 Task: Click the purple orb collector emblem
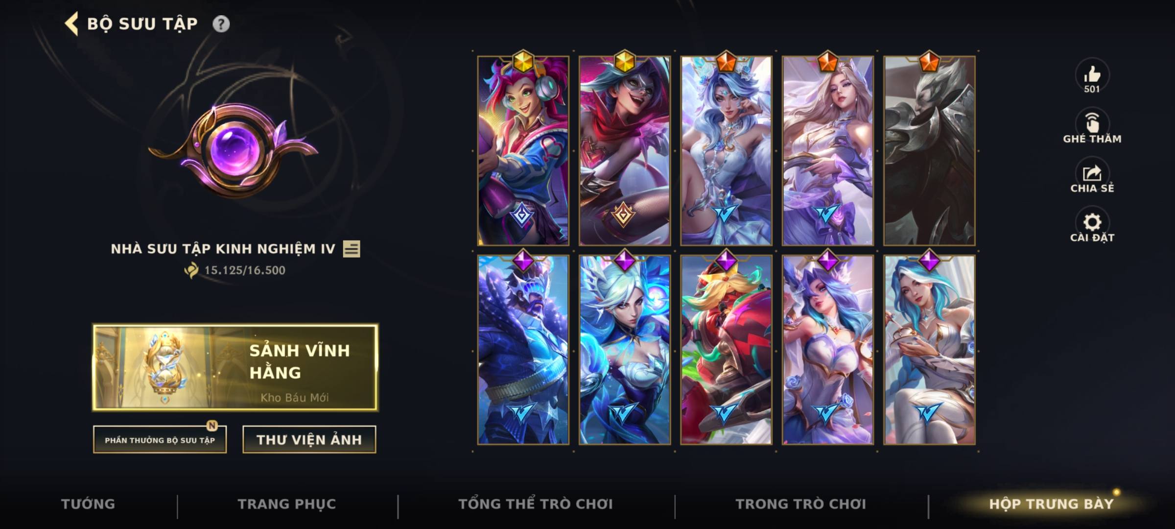click(x=234, y=151)
